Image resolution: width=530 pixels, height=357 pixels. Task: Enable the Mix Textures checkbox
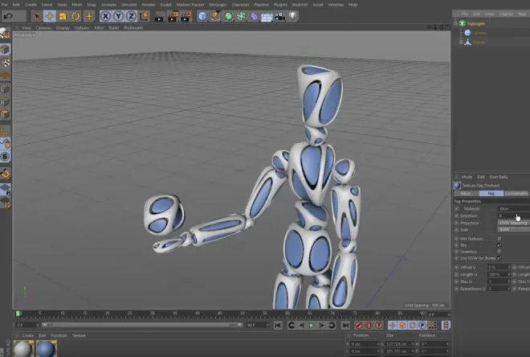pyautogui.click(x=499, y=238)
